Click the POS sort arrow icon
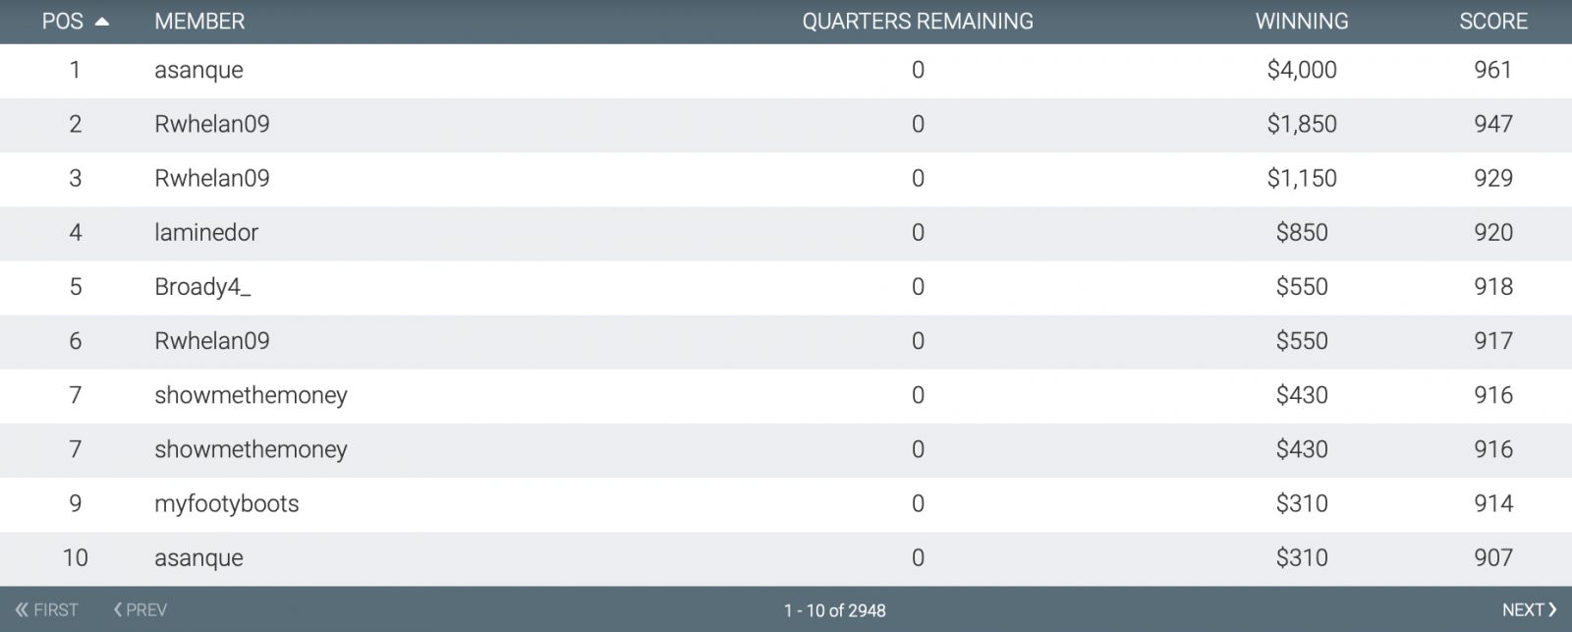 pos(101,22)
